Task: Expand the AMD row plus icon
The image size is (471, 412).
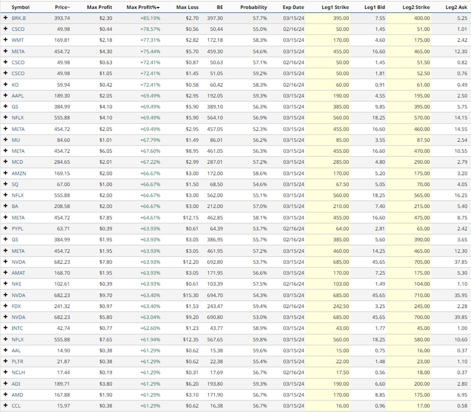Action: [6, 394]
